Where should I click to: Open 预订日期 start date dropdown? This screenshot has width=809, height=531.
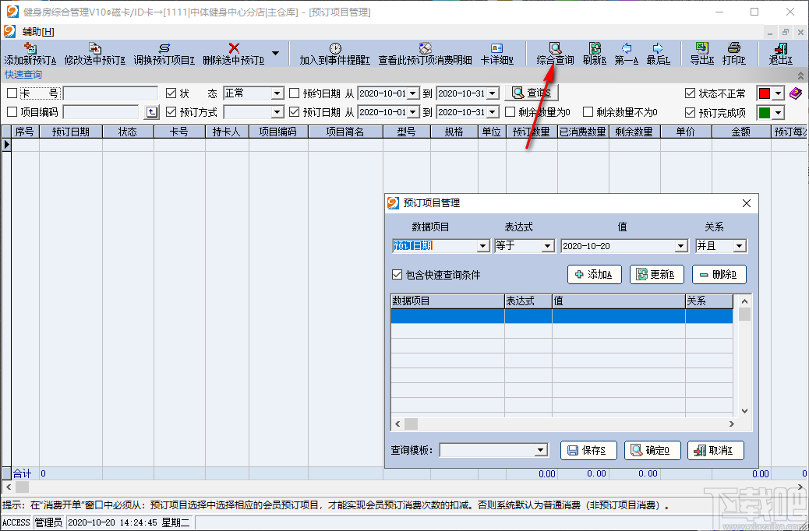point(413,112)
